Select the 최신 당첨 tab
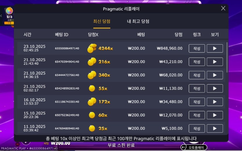 102,21
